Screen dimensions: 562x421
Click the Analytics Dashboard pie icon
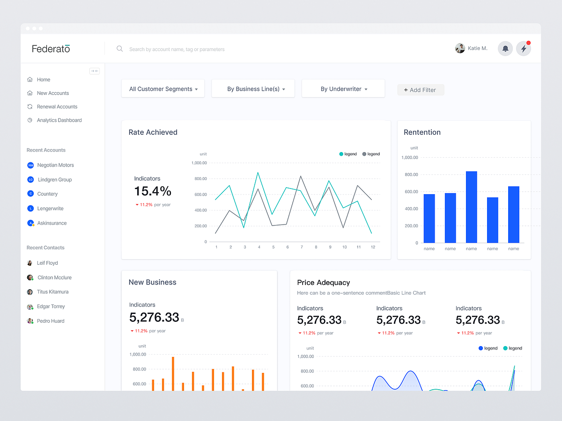30,120
